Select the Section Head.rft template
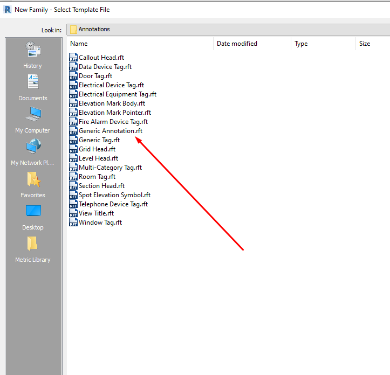The image size is (390, 375). (101, 186)
